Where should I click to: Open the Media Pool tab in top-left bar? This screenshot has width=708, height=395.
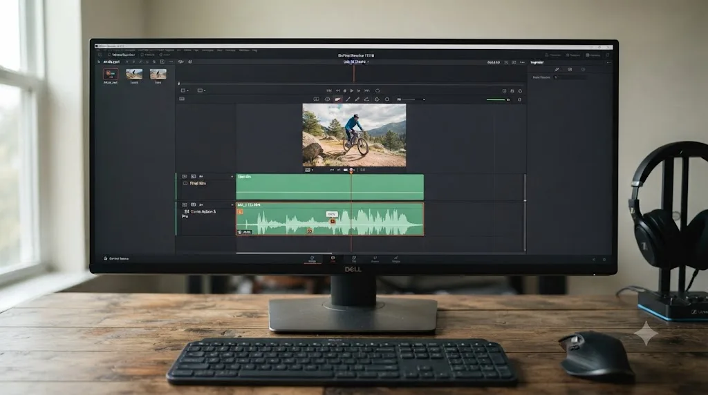click(x=121, y=55)
